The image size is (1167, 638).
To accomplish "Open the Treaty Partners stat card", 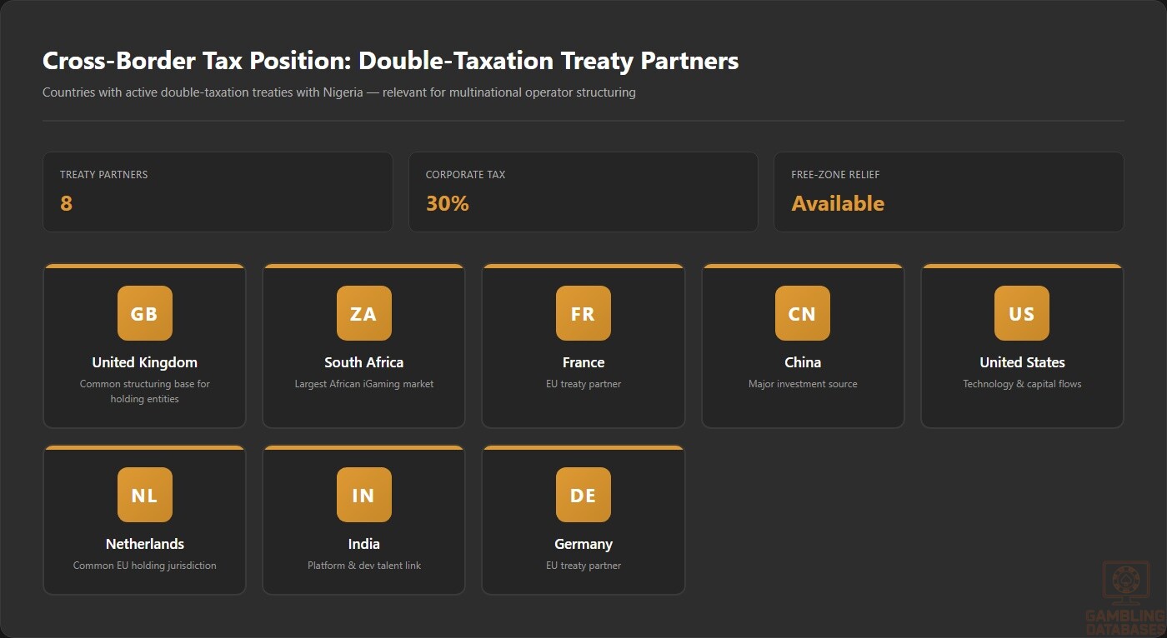I will coord(218,192).
